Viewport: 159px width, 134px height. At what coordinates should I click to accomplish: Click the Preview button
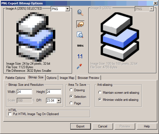[125, 126]
